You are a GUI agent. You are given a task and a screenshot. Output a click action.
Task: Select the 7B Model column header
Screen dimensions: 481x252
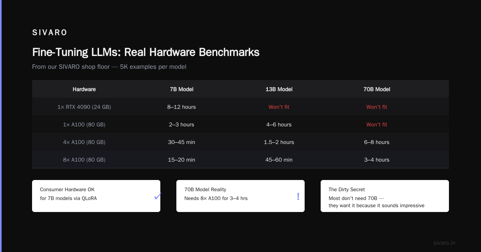[x=182, y=89]
